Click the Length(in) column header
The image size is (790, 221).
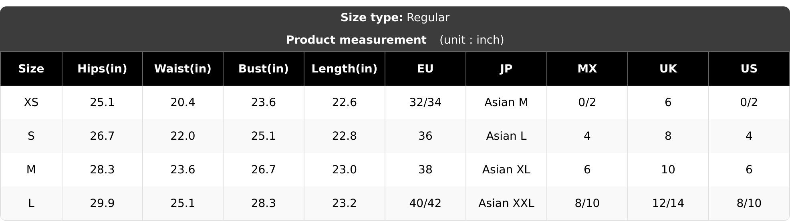(345, 69)
